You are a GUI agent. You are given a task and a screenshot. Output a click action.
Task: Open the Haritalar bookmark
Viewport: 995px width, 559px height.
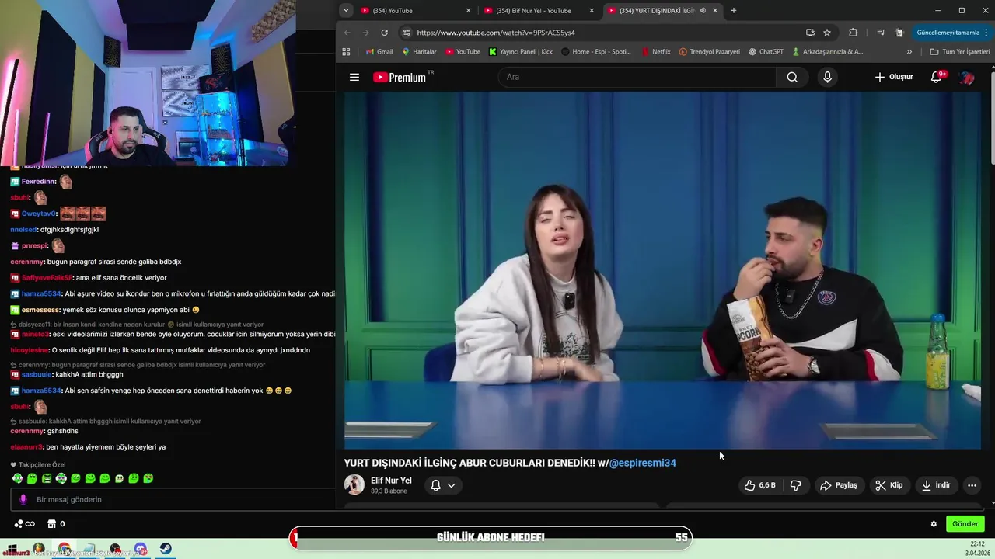click(x=419, y=52)
